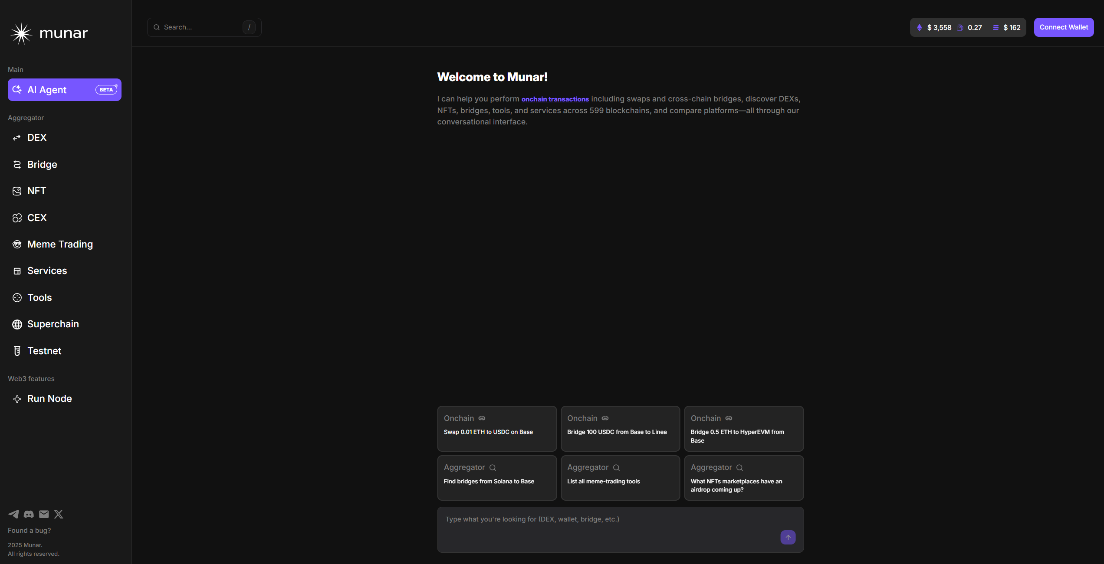Open the CEX section
This screenshot has height=564, width=1104.
[x=65, y=218]
